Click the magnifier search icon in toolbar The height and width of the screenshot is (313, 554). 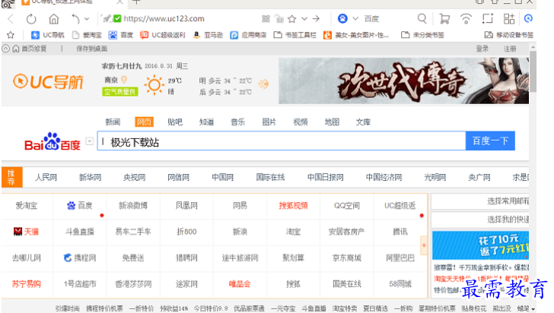point(422,18)
